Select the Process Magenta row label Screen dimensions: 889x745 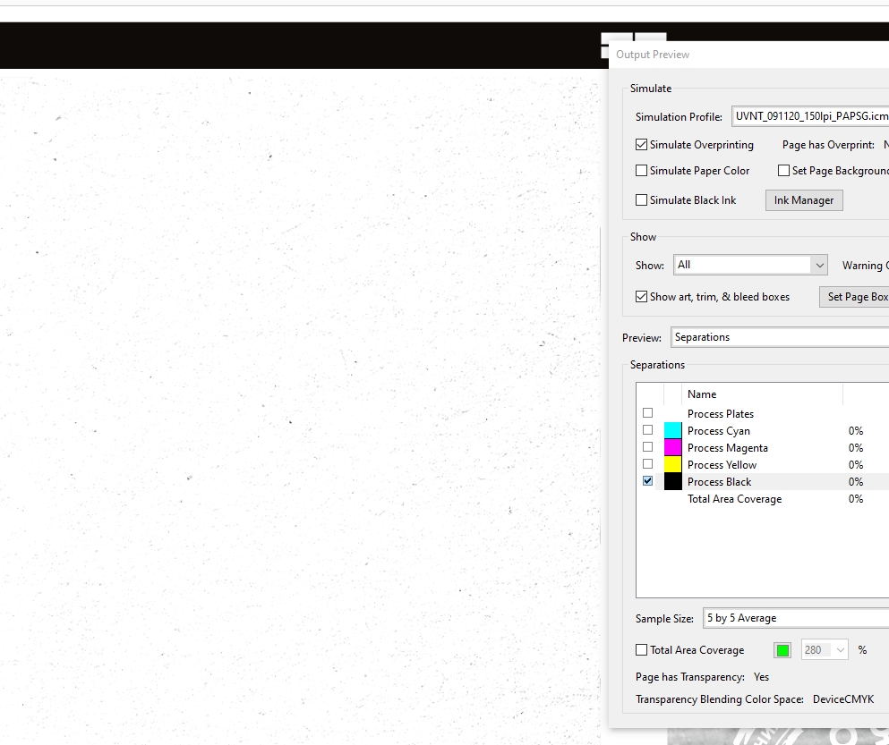(728, 447)
